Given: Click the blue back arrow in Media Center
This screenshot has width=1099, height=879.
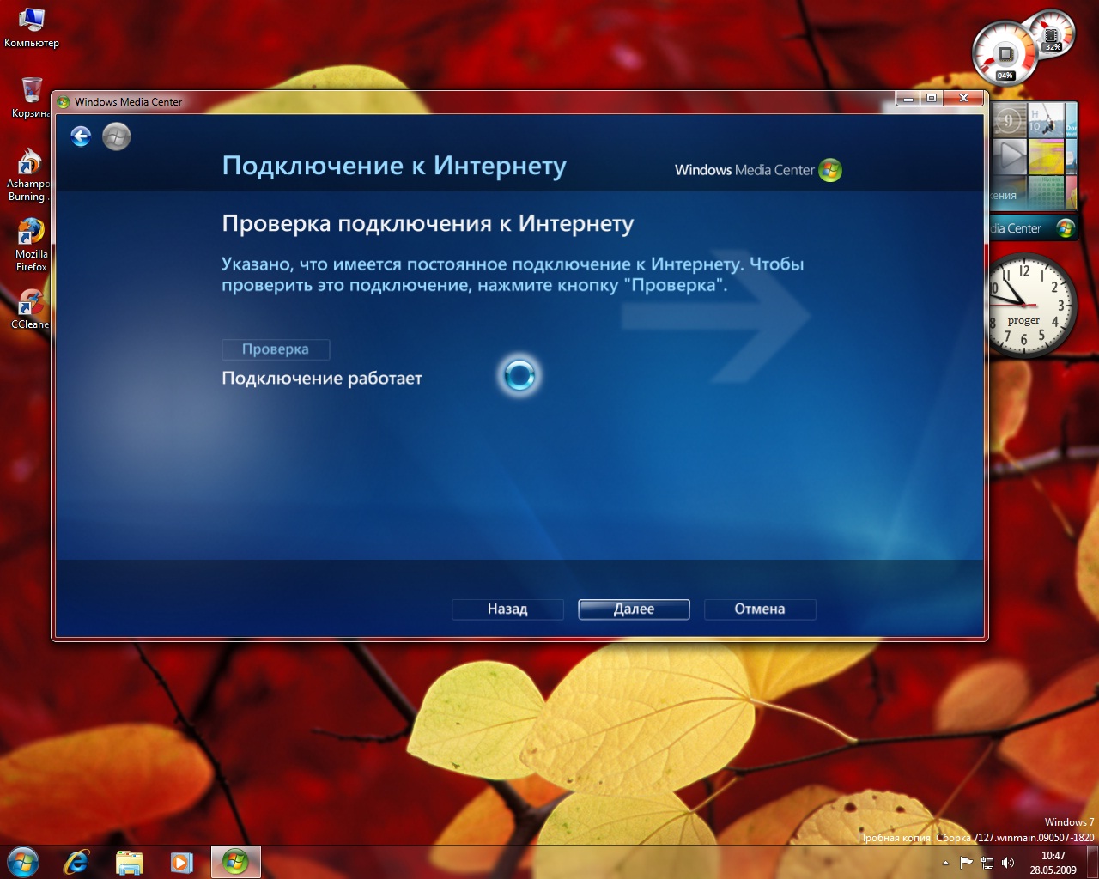Looking at the screenshot, I should (x=81, y=136).
